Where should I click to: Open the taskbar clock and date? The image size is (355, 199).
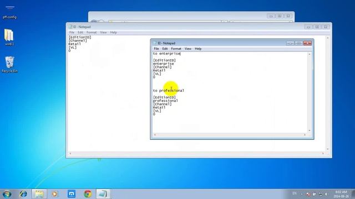(x=341, y=194)
